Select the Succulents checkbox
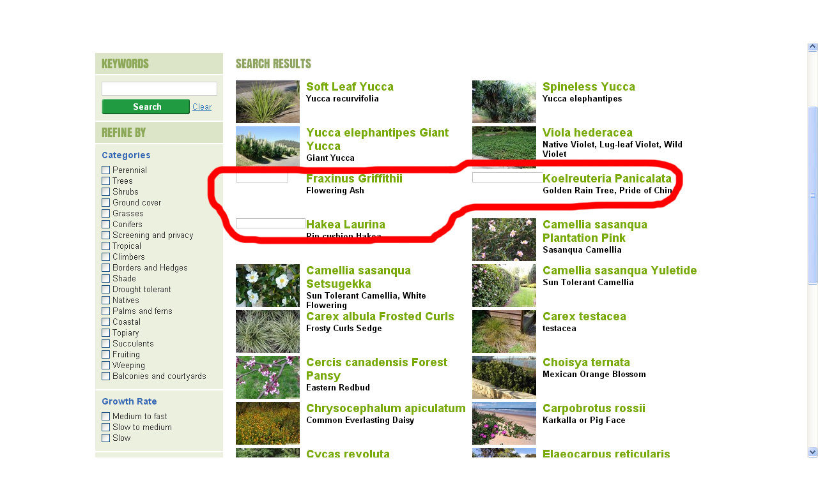818x490 pixels. (105, 343)
